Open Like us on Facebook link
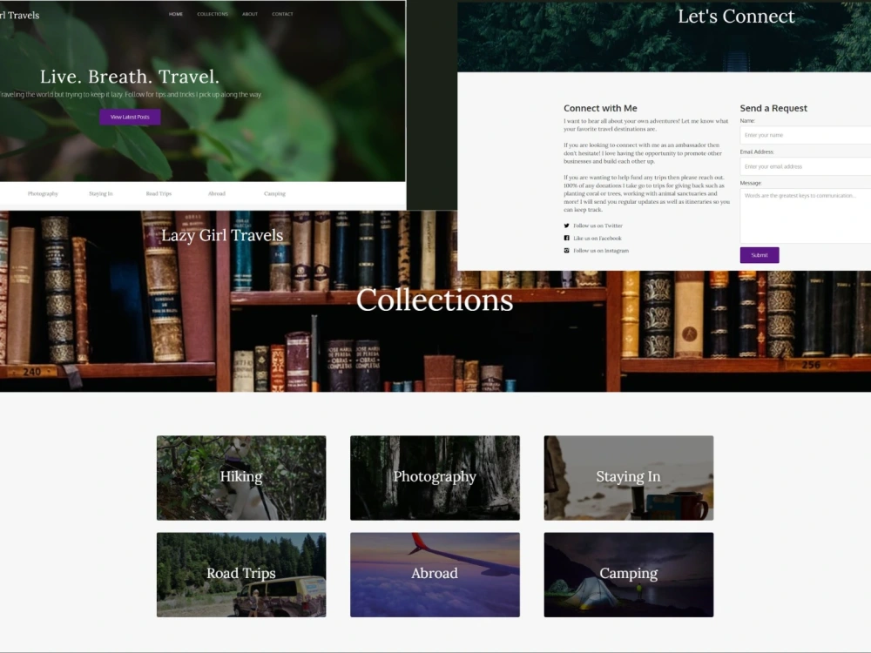The height and width of the screenshot is (653, 871). [x=598, y=239]
